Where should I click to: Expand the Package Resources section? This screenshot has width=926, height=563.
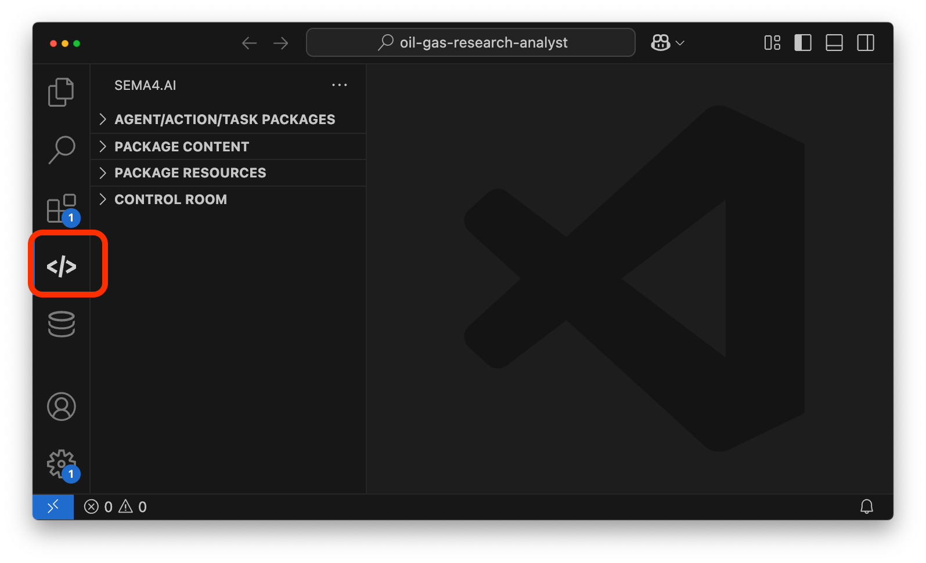click(x=229, y=173)
